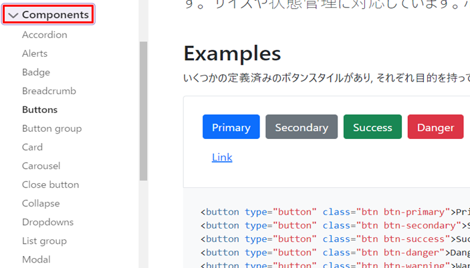470x268 pixels.
Task: Open Breadcrumb component page
Action: [49, 91]
